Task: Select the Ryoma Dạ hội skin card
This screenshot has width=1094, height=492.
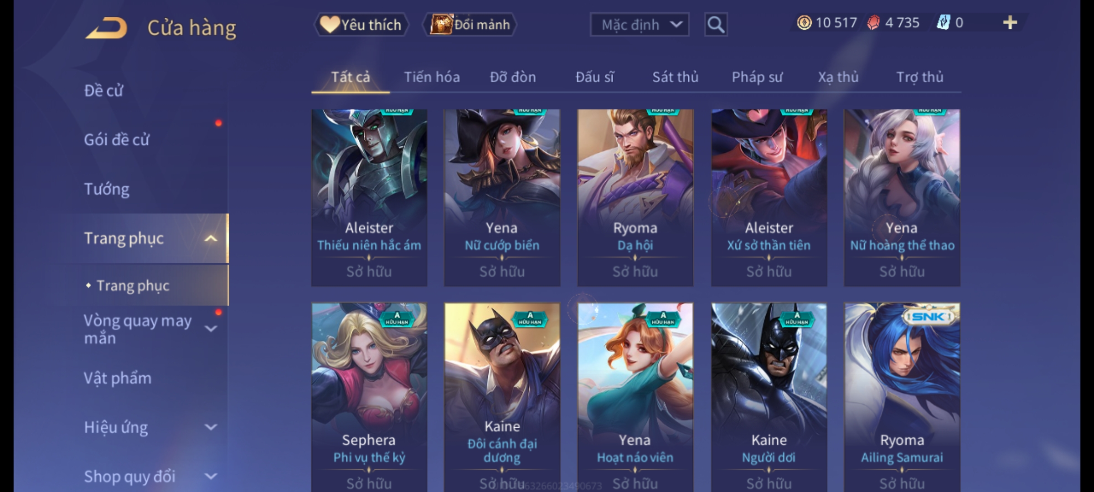Action: (635, 198)
